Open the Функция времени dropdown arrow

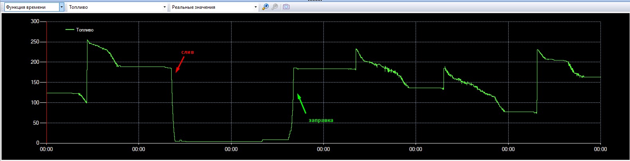click(61, 7)
